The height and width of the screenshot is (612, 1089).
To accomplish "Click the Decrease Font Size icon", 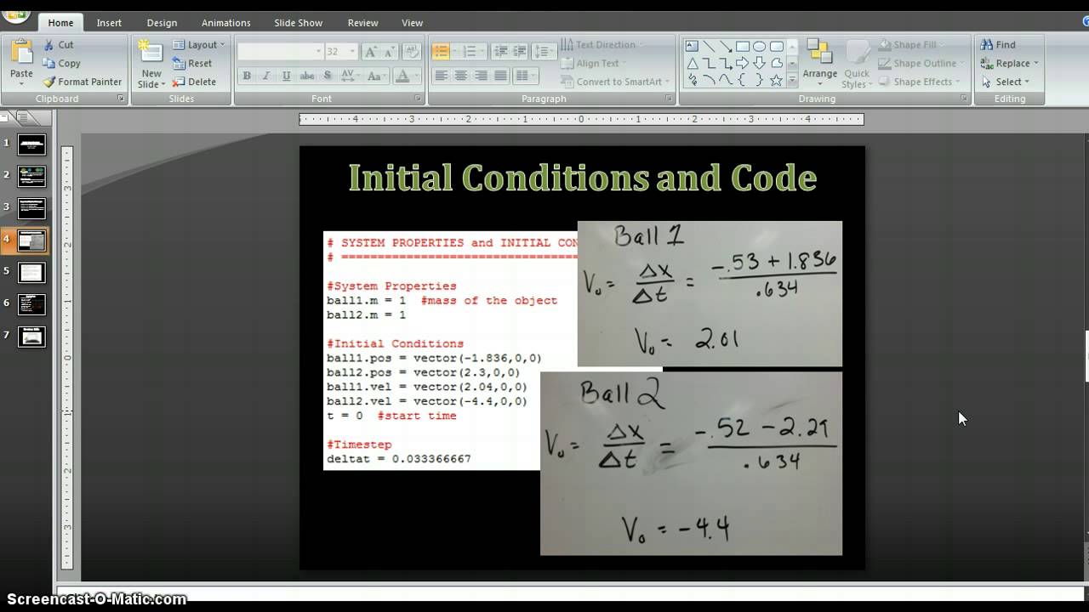I will click(x=390, y=52).
